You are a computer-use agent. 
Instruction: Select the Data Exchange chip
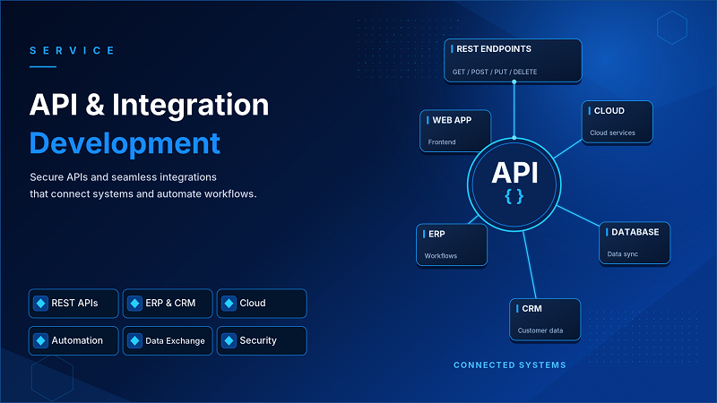(168, 341)
